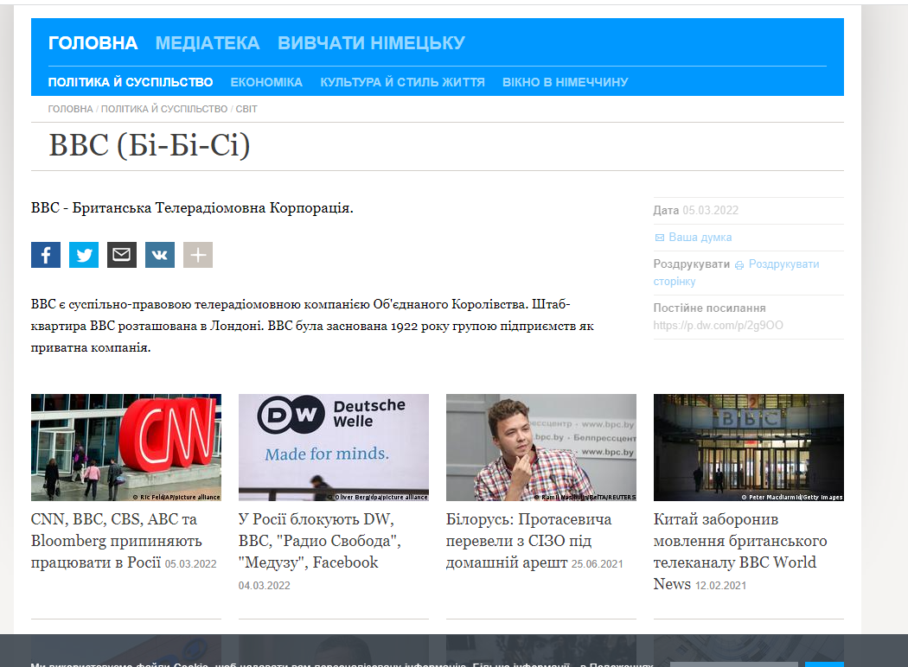Go to ВИВЧАТИ НІМЕЦЬКУ section
This screenshot has width=908, height=667.
[371, 43]
